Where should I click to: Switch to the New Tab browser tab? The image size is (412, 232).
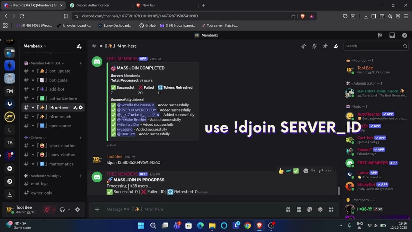tap(148, 5)
